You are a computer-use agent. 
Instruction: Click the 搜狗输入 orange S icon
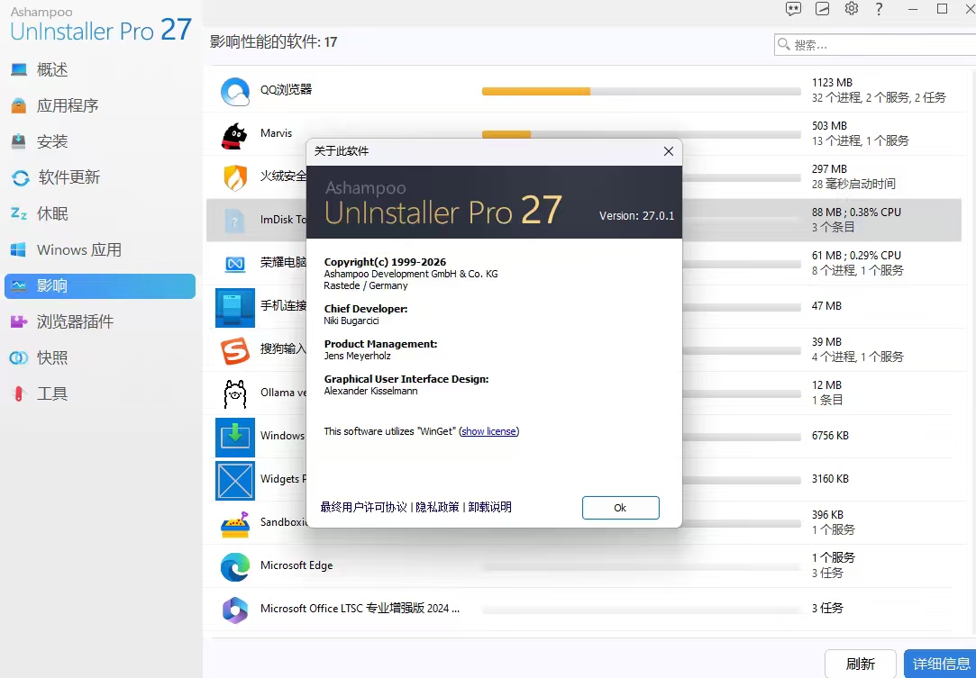pyautogui.click(x=235, y=351)
